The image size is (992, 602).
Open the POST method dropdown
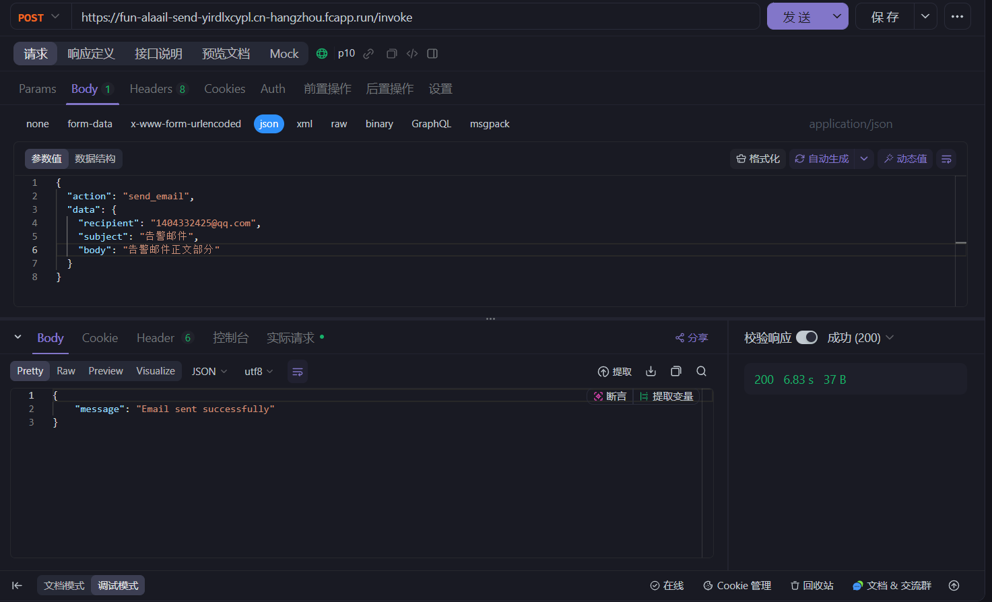point(40,17)
